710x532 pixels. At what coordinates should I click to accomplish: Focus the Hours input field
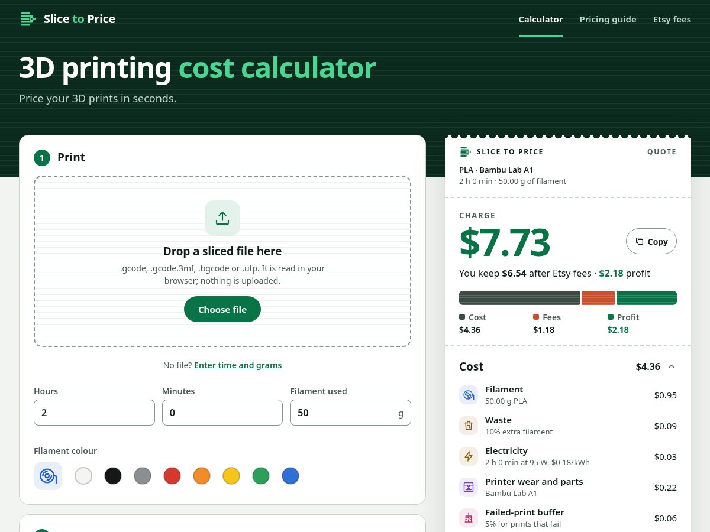click(x=94, y=413)
